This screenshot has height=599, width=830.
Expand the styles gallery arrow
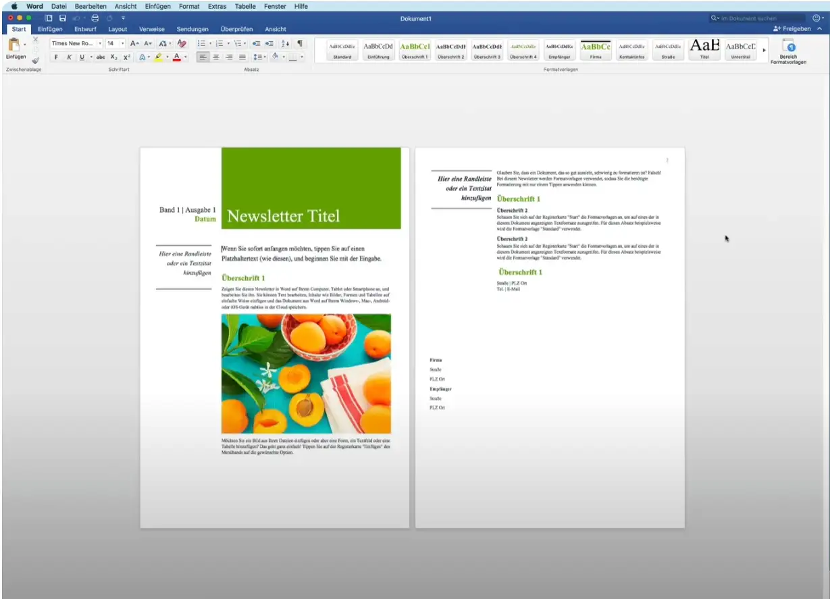[764, 51]
